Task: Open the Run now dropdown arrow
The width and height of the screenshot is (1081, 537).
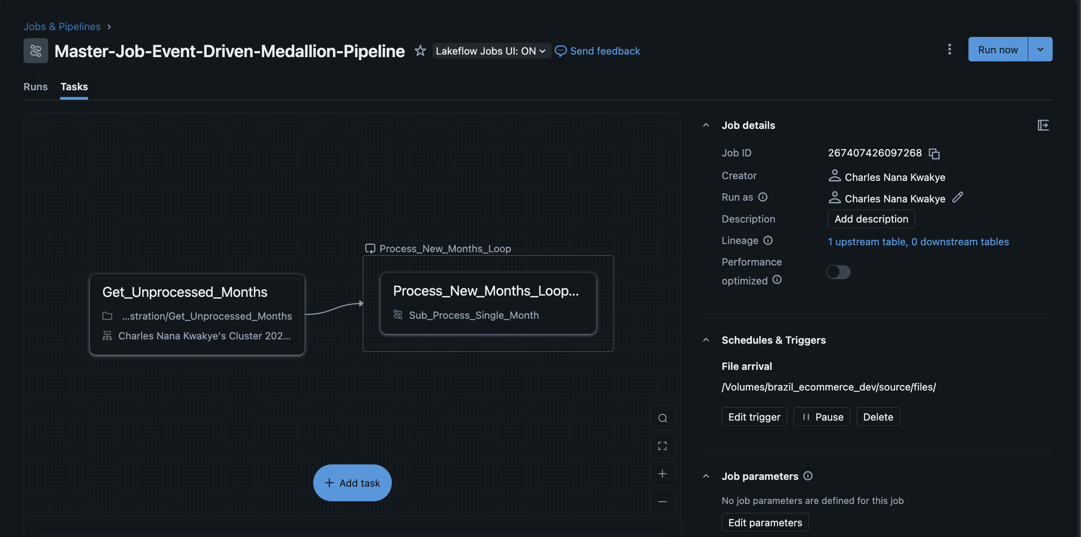Action: coord(1040,49)
